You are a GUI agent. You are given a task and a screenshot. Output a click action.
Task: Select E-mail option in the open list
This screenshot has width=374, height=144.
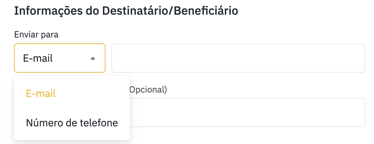(x=72, y=94)
